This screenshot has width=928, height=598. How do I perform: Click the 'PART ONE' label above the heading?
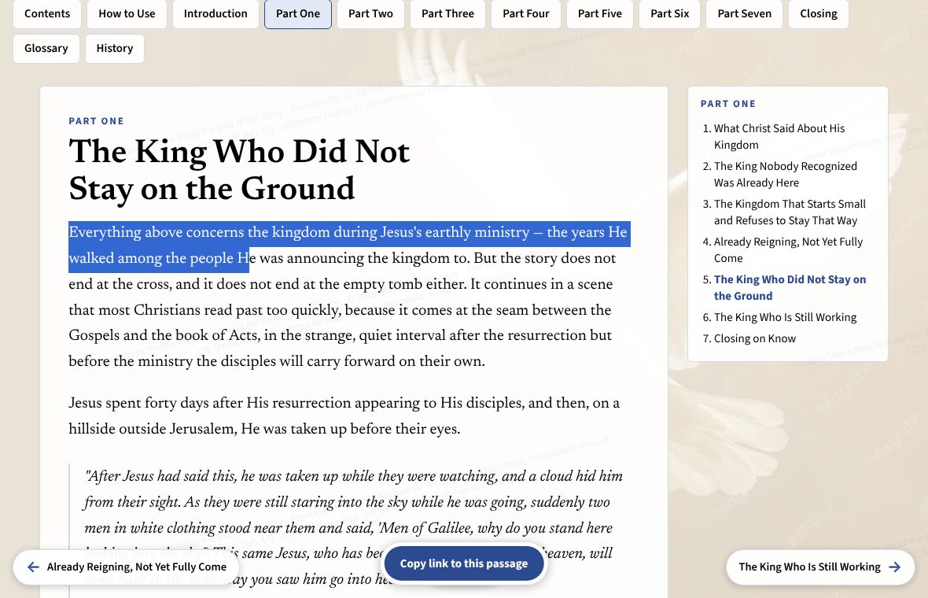(x=96, y=121)
